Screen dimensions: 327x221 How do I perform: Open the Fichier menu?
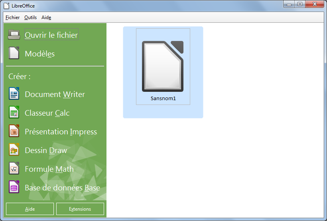click(x=12, y=17)
